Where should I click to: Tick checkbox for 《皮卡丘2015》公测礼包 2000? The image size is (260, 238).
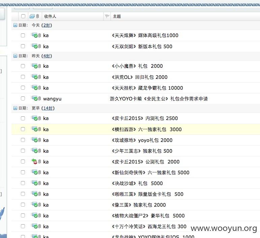(23, 161)
